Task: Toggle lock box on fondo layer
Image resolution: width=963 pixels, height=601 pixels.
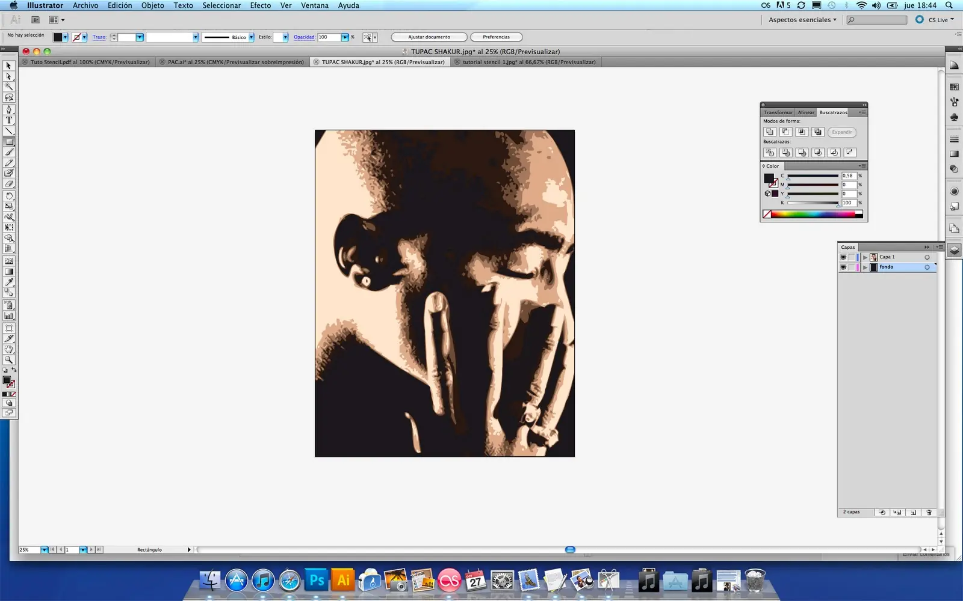Action: click(x=852, y=267)
